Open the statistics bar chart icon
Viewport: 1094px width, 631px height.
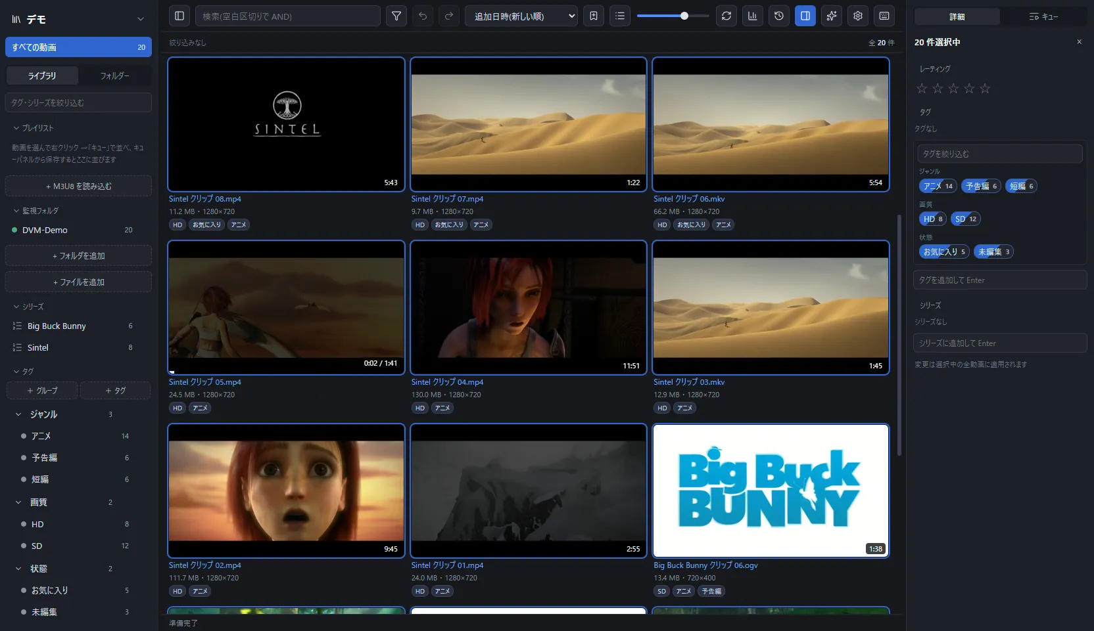(753, 16)
